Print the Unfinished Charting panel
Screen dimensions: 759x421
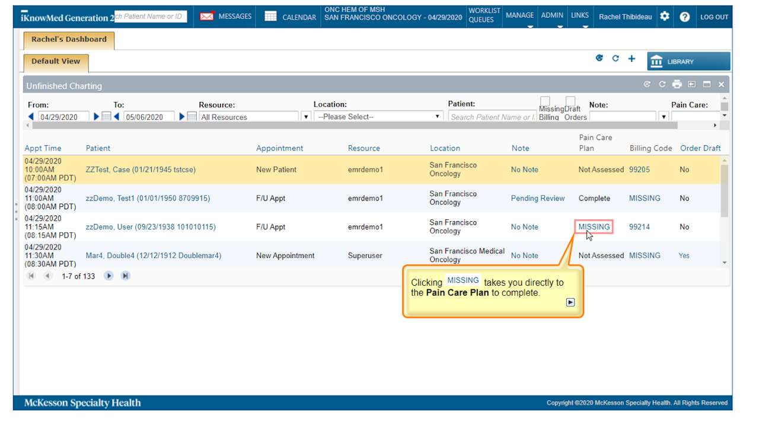677,85
